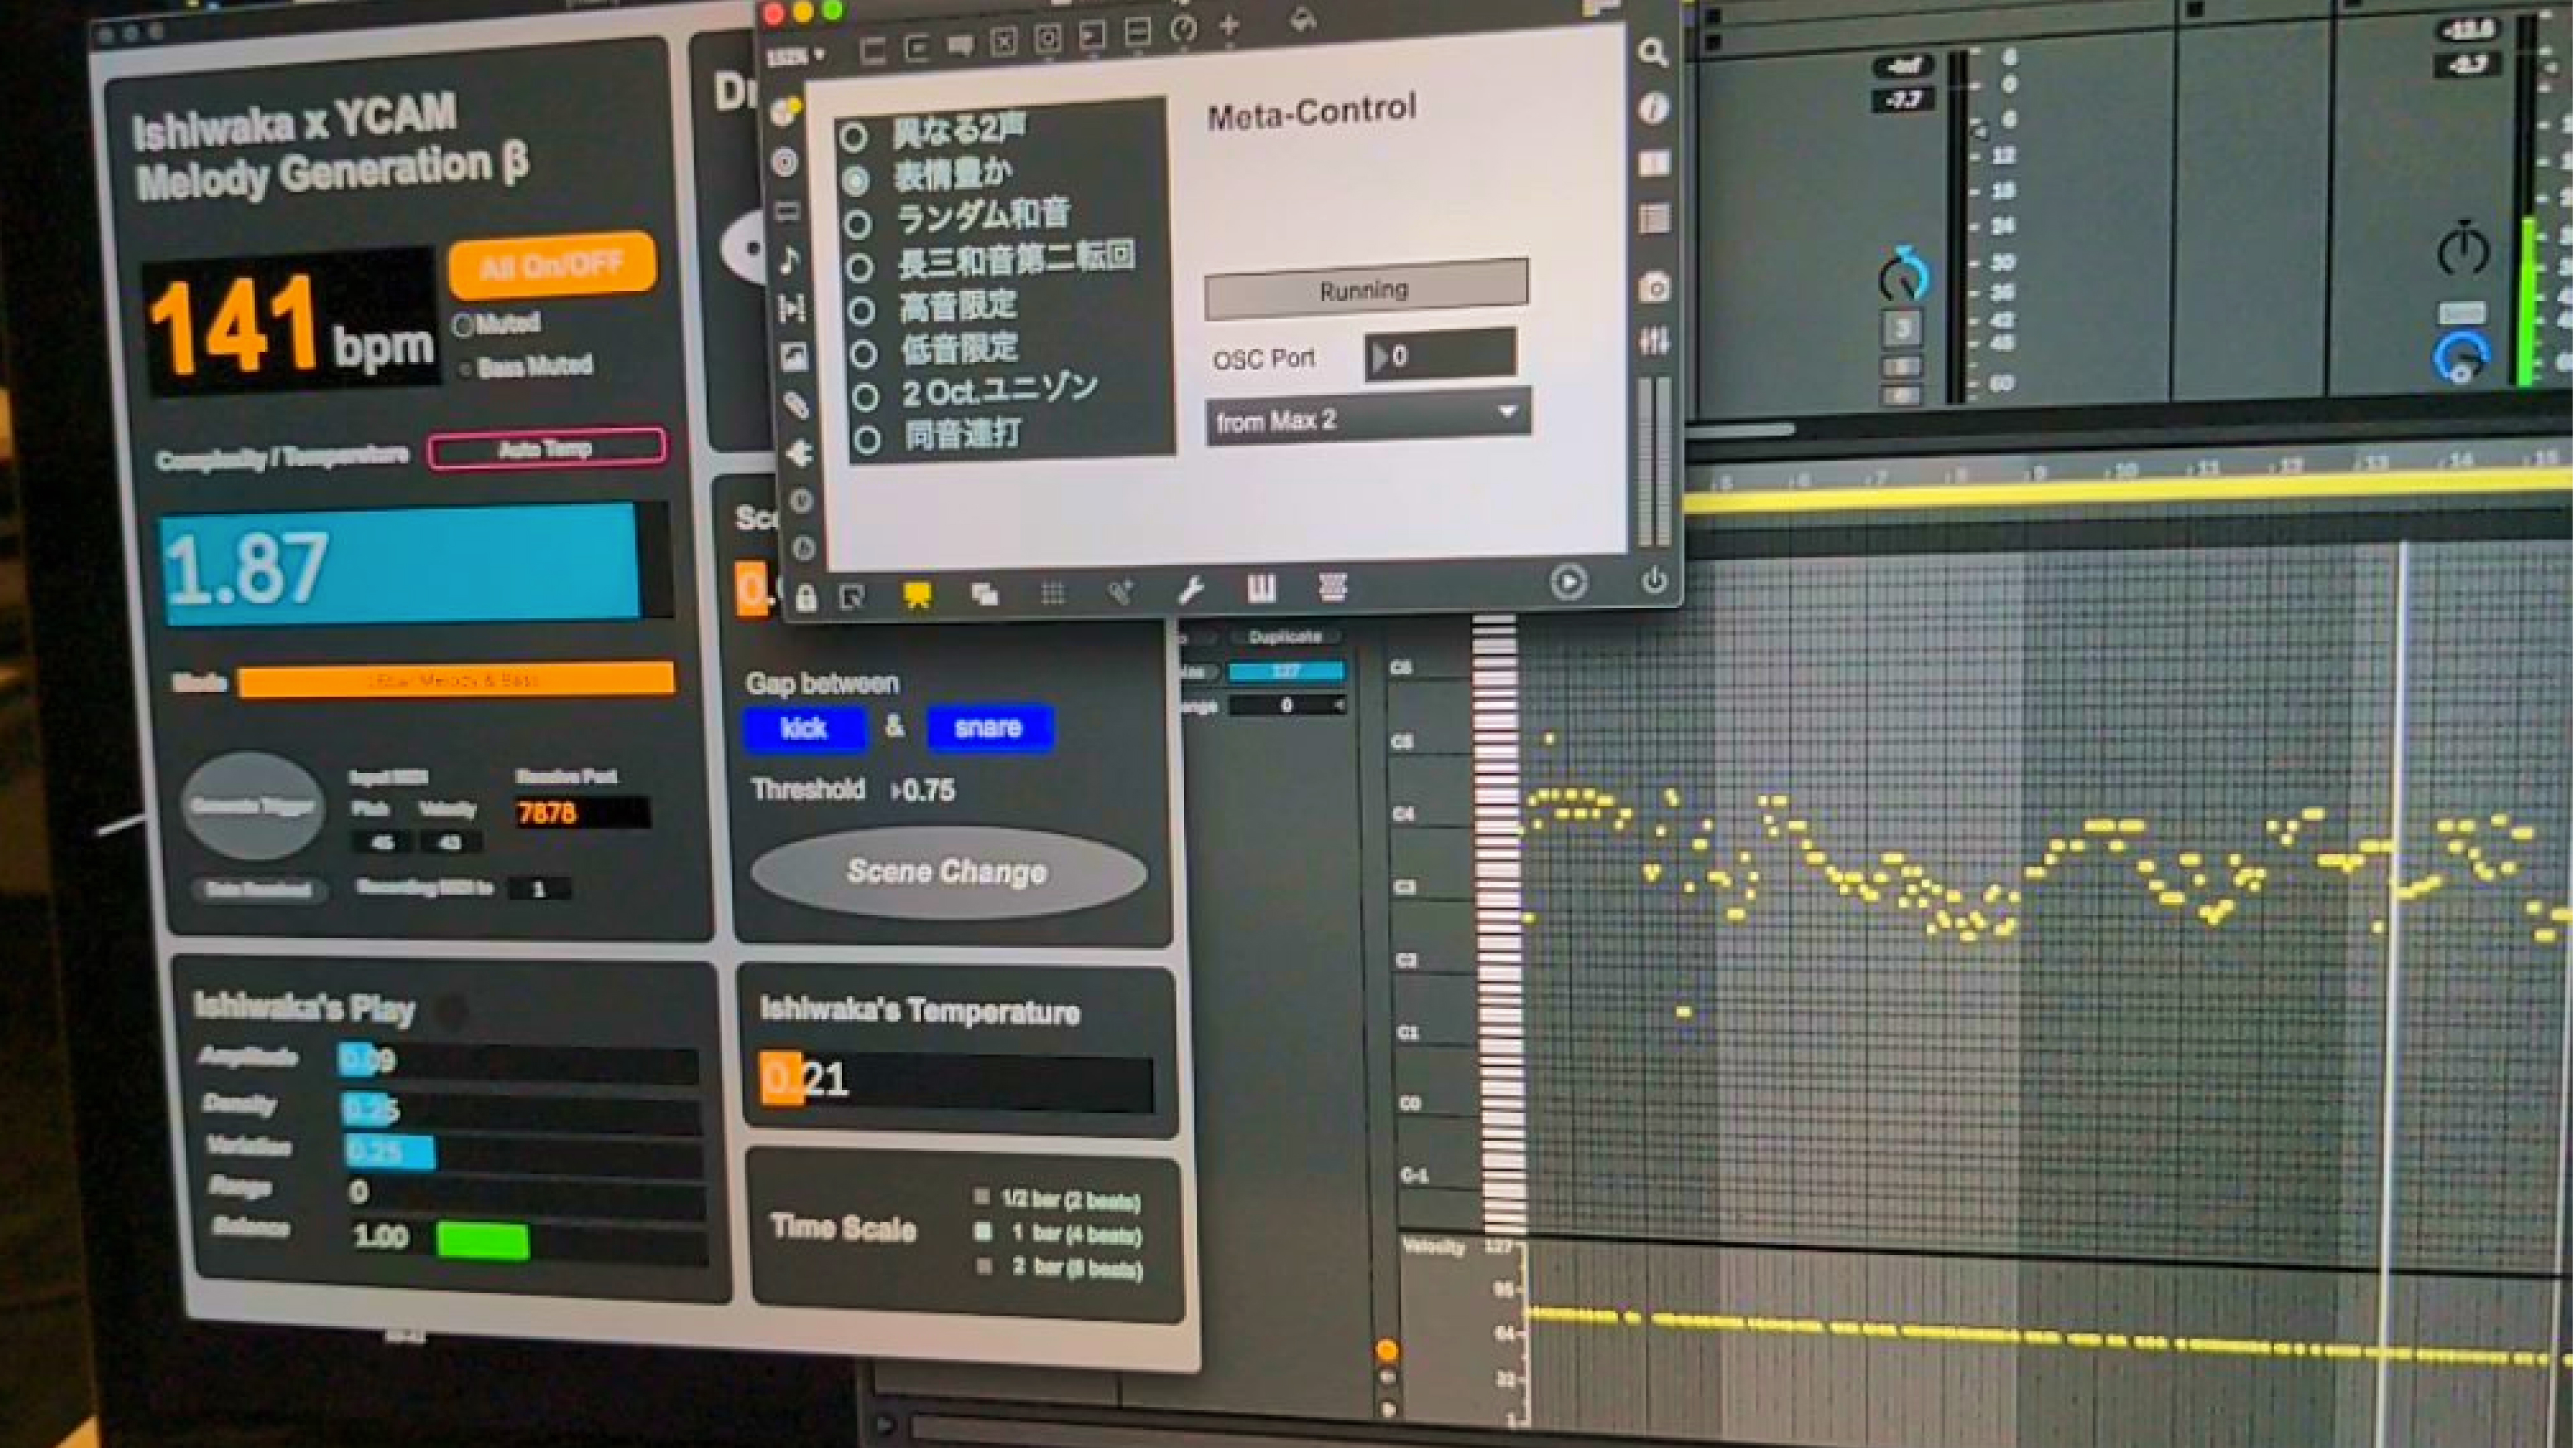Viewport: 2576px width, 1448px height.
Task: Click the Receive Port 7878 field
Action: point(582,812)
